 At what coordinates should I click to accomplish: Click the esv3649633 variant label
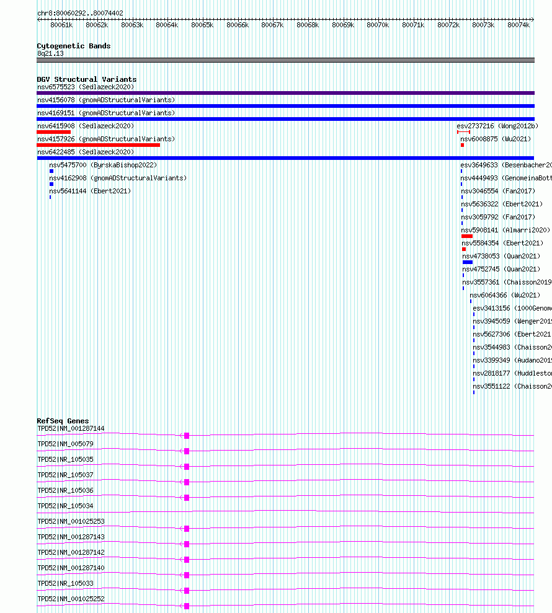point(506,165)
